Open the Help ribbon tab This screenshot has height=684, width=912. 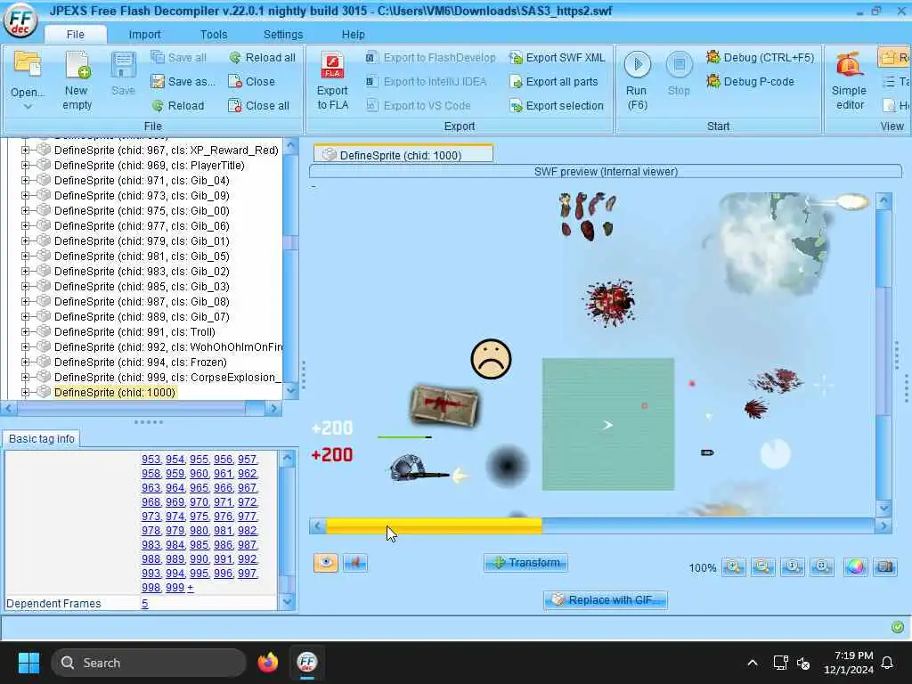[353, 35]
